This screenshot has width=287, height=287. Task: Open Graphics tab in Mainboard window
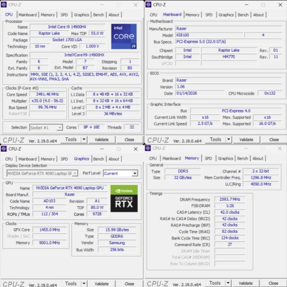(x=226, y=15)
